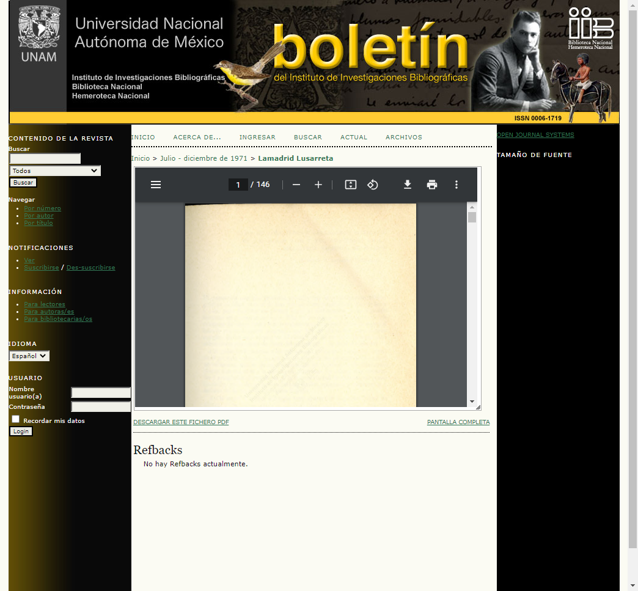This screenshot has width=638, height=591.
Task: Click the browser page vertical scrollbar
Action: pos(632,280)
